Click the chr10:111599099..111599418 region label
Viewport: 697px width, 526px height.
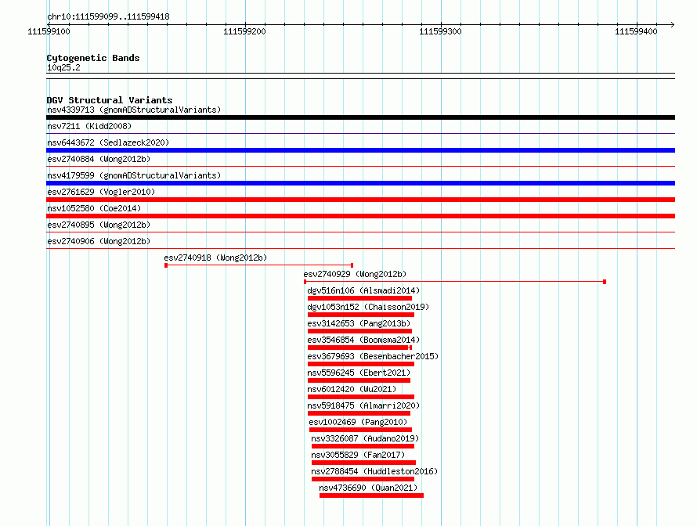click(108, 16)
